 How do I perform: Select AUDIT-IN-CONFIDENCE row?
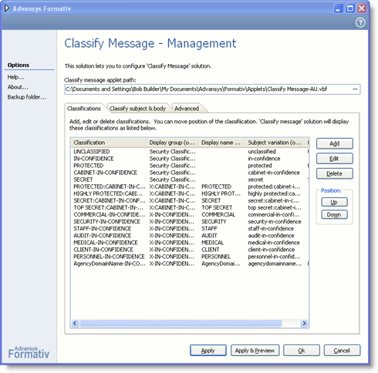pos(190,236)
